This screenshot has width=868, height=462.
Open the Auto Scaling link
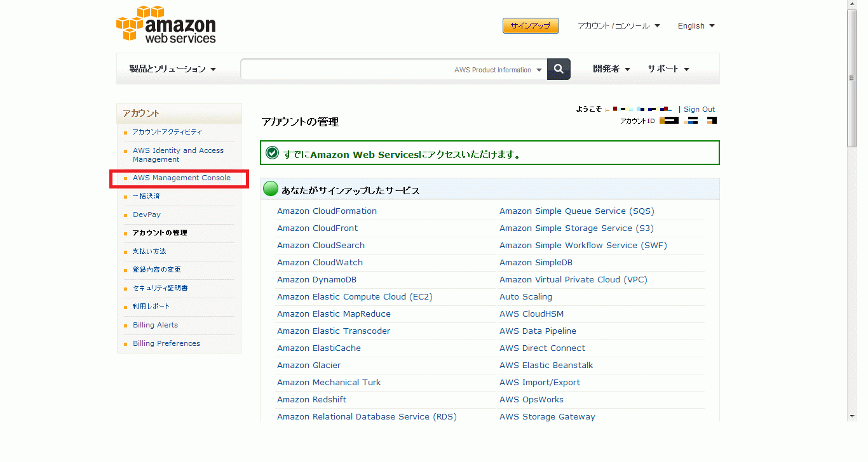[x=526, y=297]
